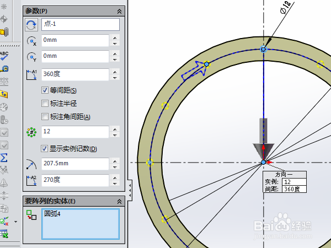Increase the instance count of 12

pos(115,130)
